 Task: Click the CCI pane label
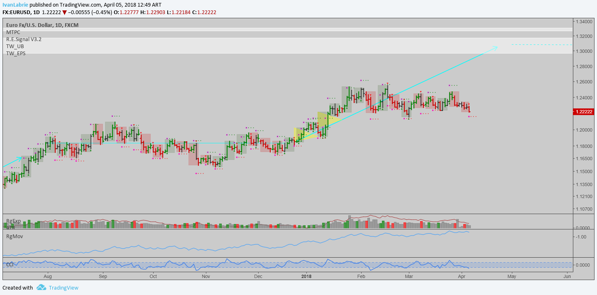10,264
